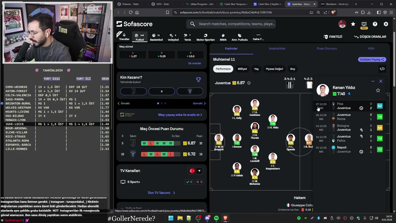Open the Sofascore settings gear
The height and width of the screenshot is (223, 396).
coord(386,24)
